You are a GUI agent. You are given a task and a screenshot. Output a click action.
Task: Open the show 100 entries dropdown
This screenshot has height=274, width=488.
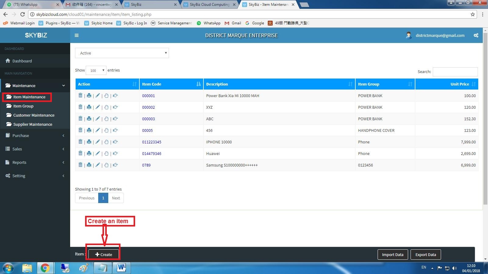click(96, 70)
